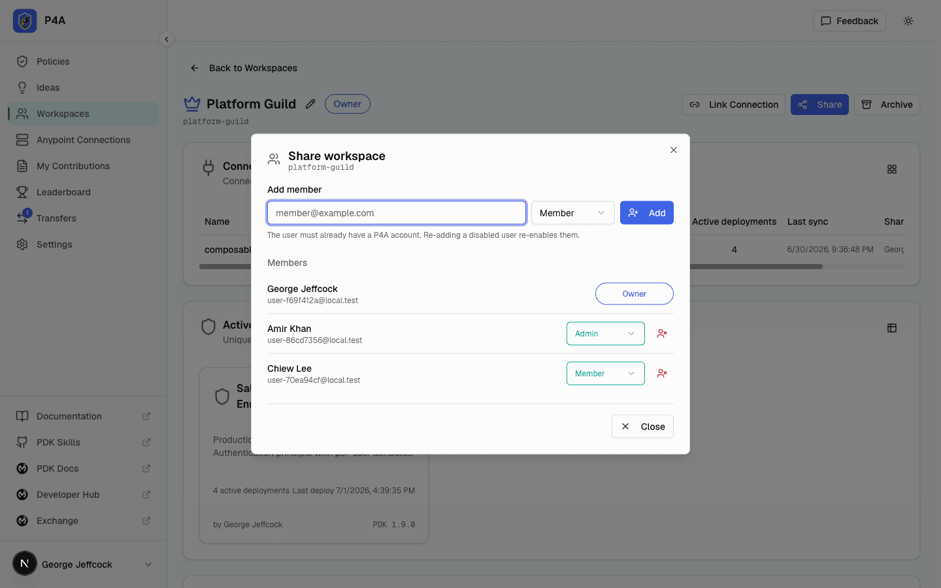Open Policies in the sidebar
Image resolution: width=941 pixels, height=588 pixels.
[x=83, y=61]
